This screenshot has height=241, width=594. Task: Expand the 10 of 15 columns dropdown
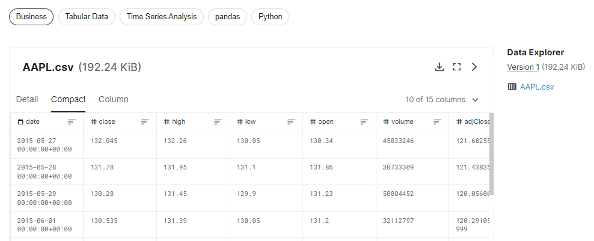coord(442,100)
